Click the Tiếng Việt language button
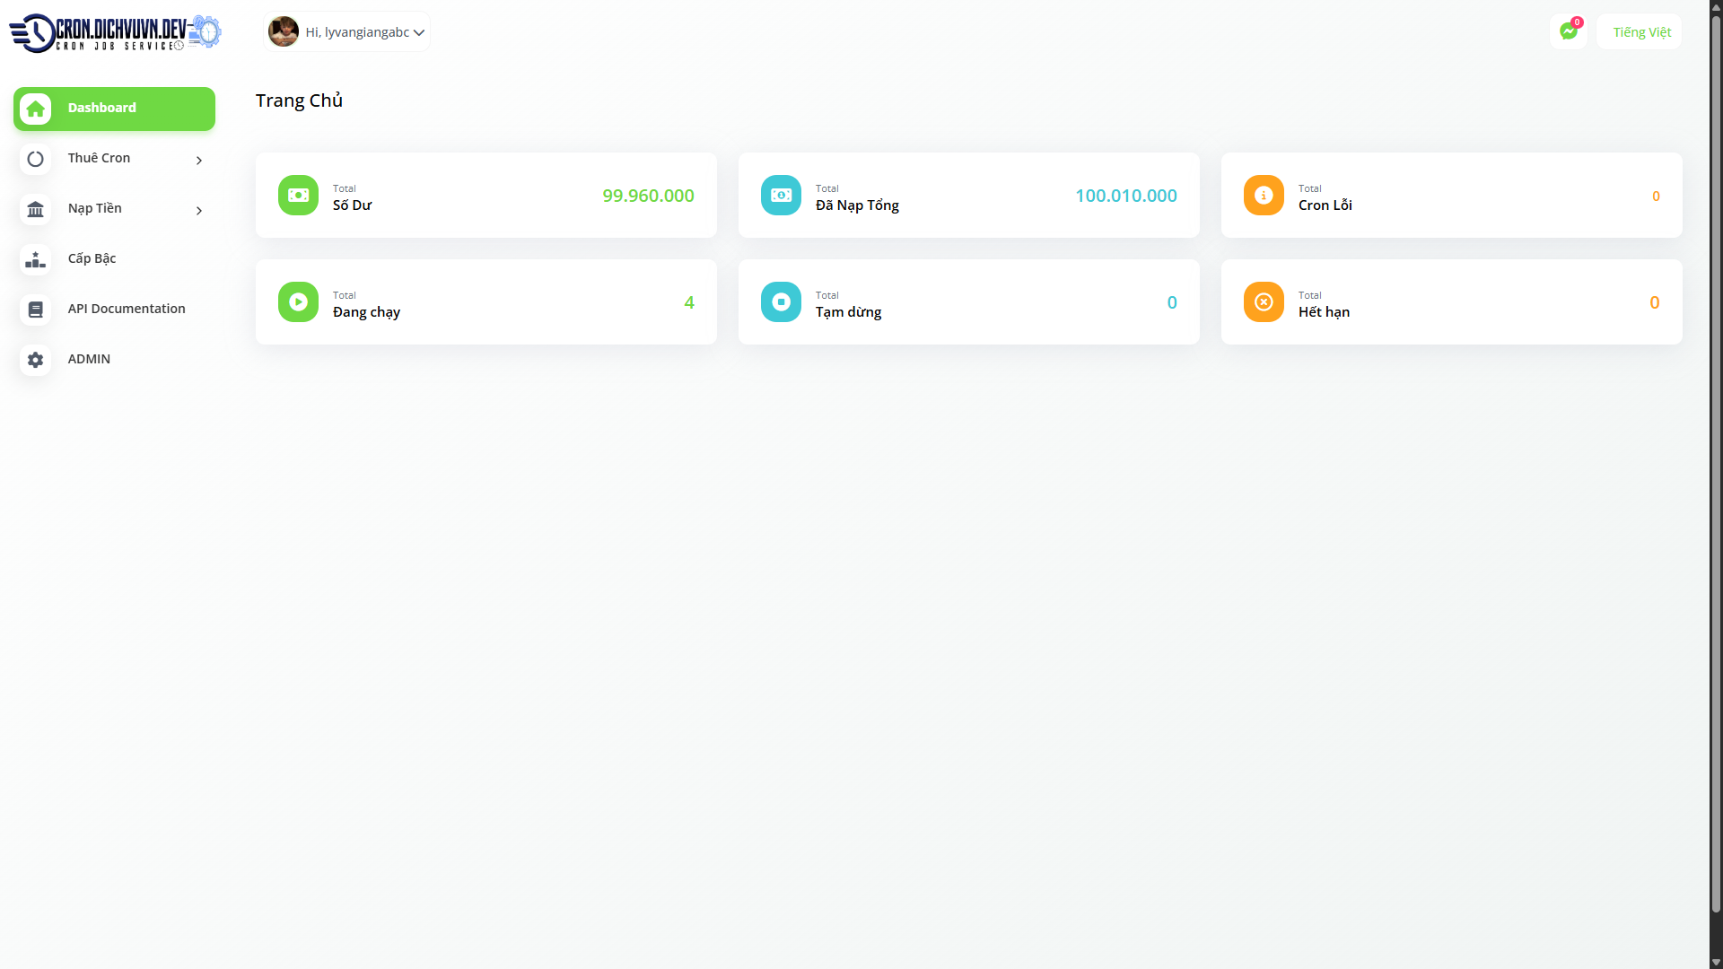1723x969 pixels. tap(1641, 32)
